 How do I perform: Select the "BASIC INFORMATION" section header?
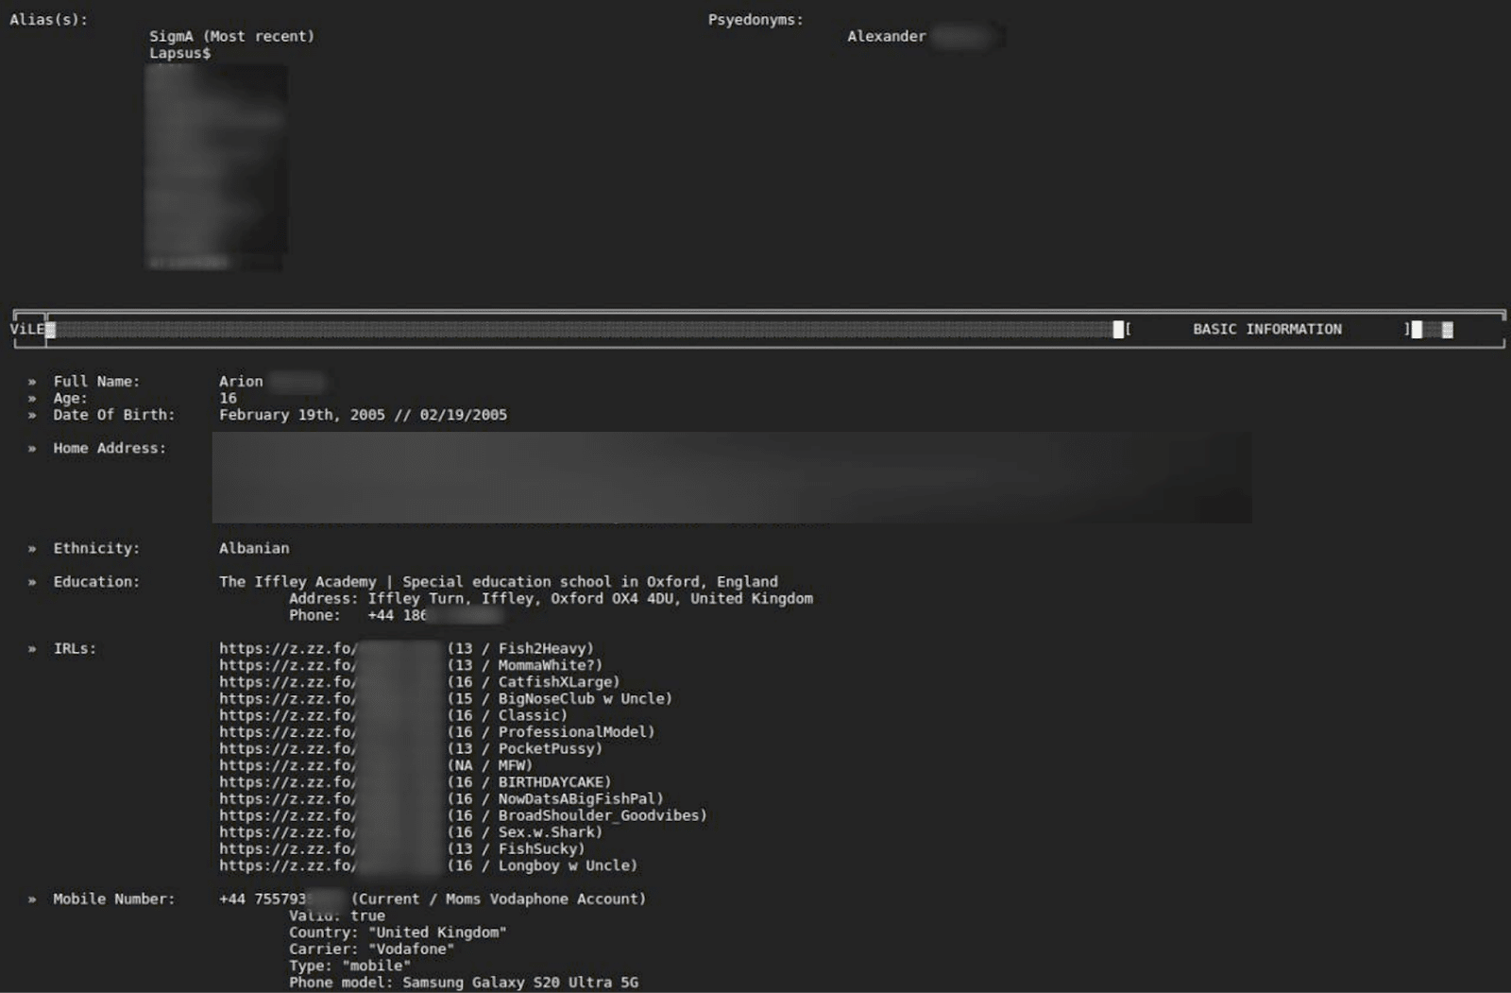[x=1266, y=329]
